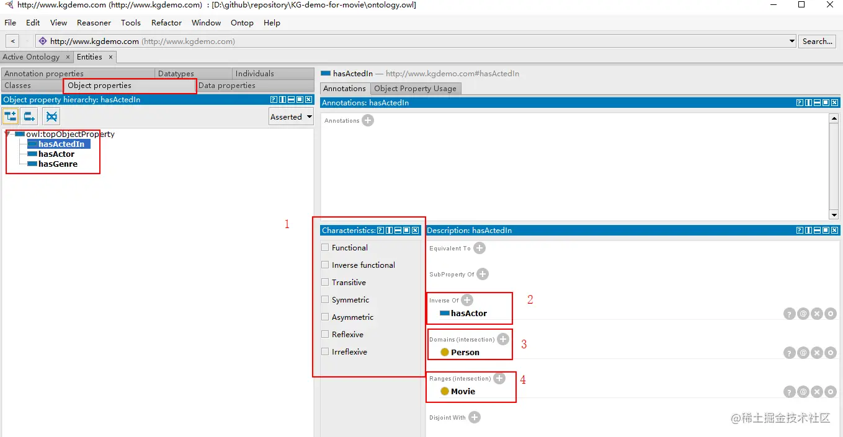Open the Annotation properties tab

coord(78,74)
